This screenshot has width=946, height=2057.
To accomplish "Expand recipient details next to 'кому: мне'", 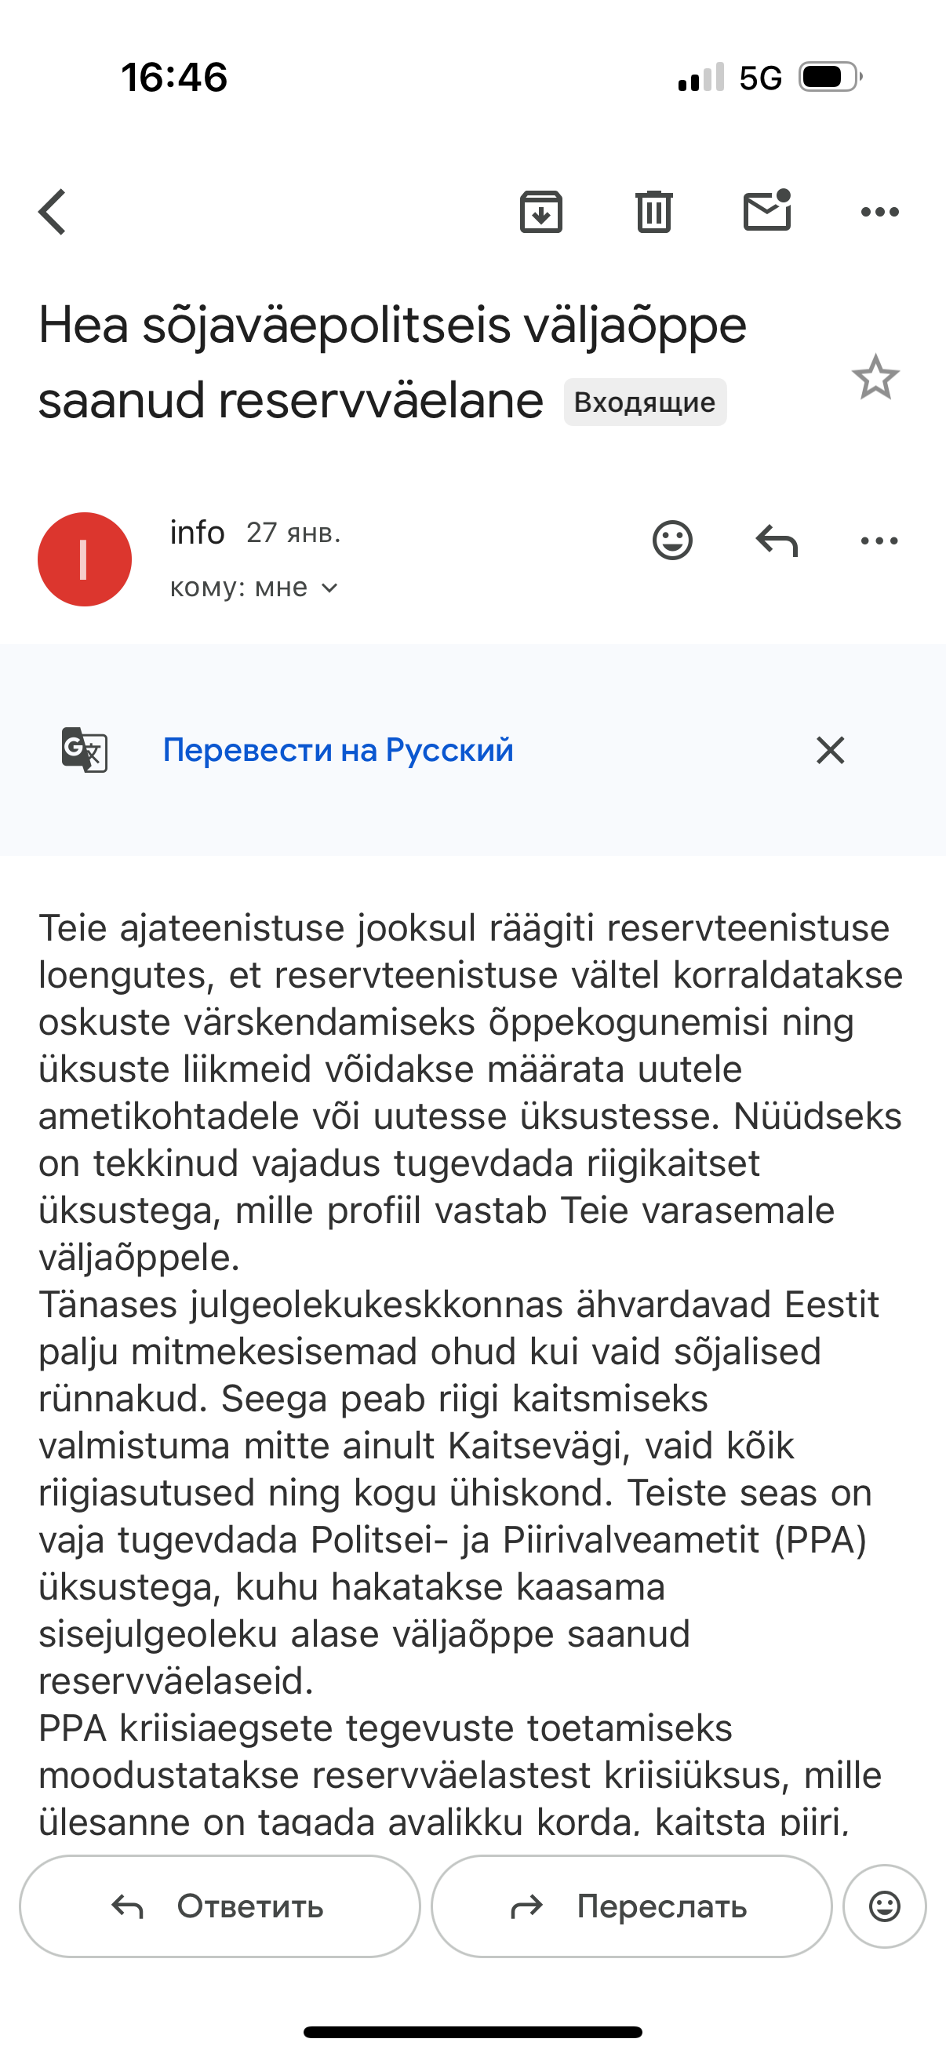I will 329,588.
